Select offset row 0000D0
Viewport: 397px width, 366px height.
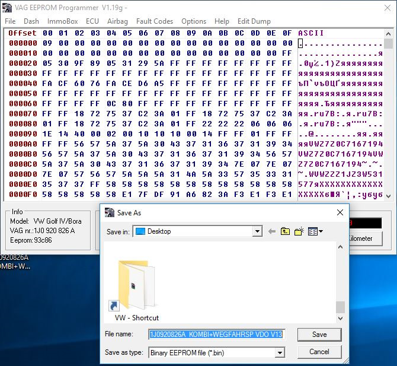coord(23,174)
